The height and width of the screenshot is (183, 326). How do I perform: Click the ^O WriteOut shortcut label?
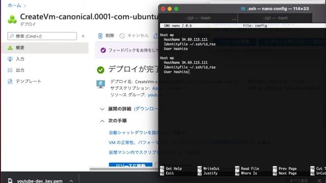point(208,168)
